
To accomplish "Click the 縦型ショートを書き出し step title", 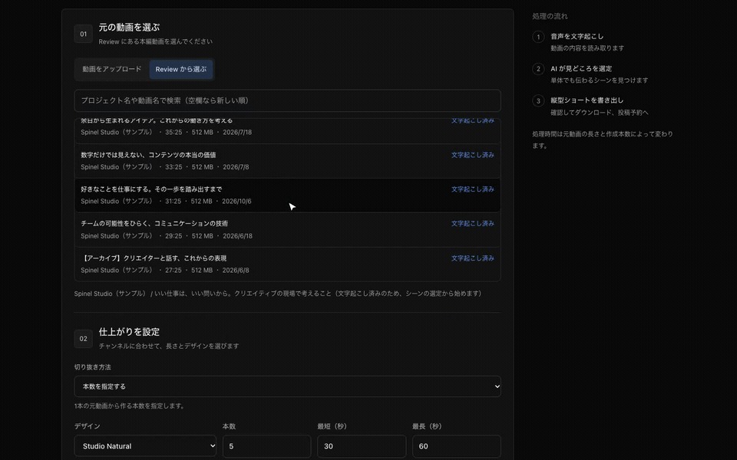I will (587, 100).
